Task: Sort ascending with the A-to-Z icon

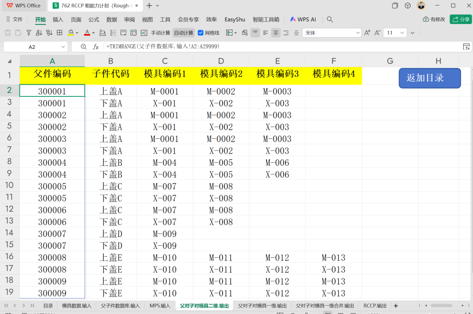Action: [x=39, y=33]
